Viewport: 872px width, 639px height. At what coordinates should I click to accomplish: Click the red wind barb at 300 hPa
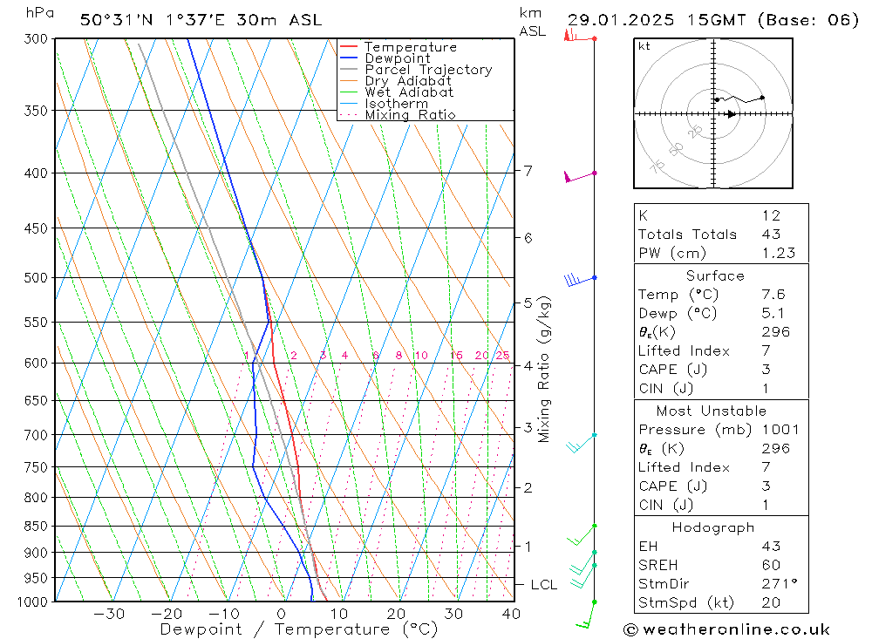pos(580,36)
